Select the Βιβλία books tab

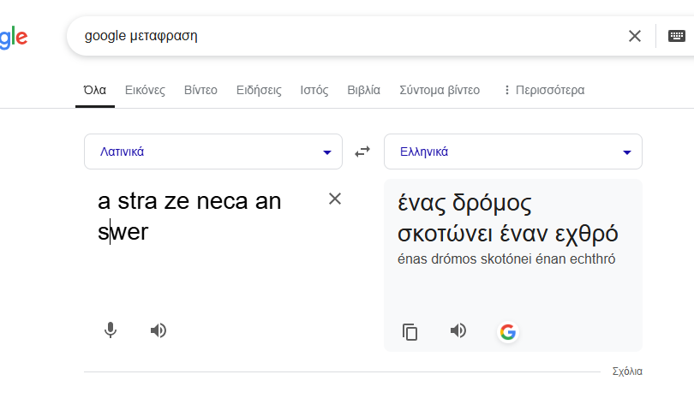[363, 90]
